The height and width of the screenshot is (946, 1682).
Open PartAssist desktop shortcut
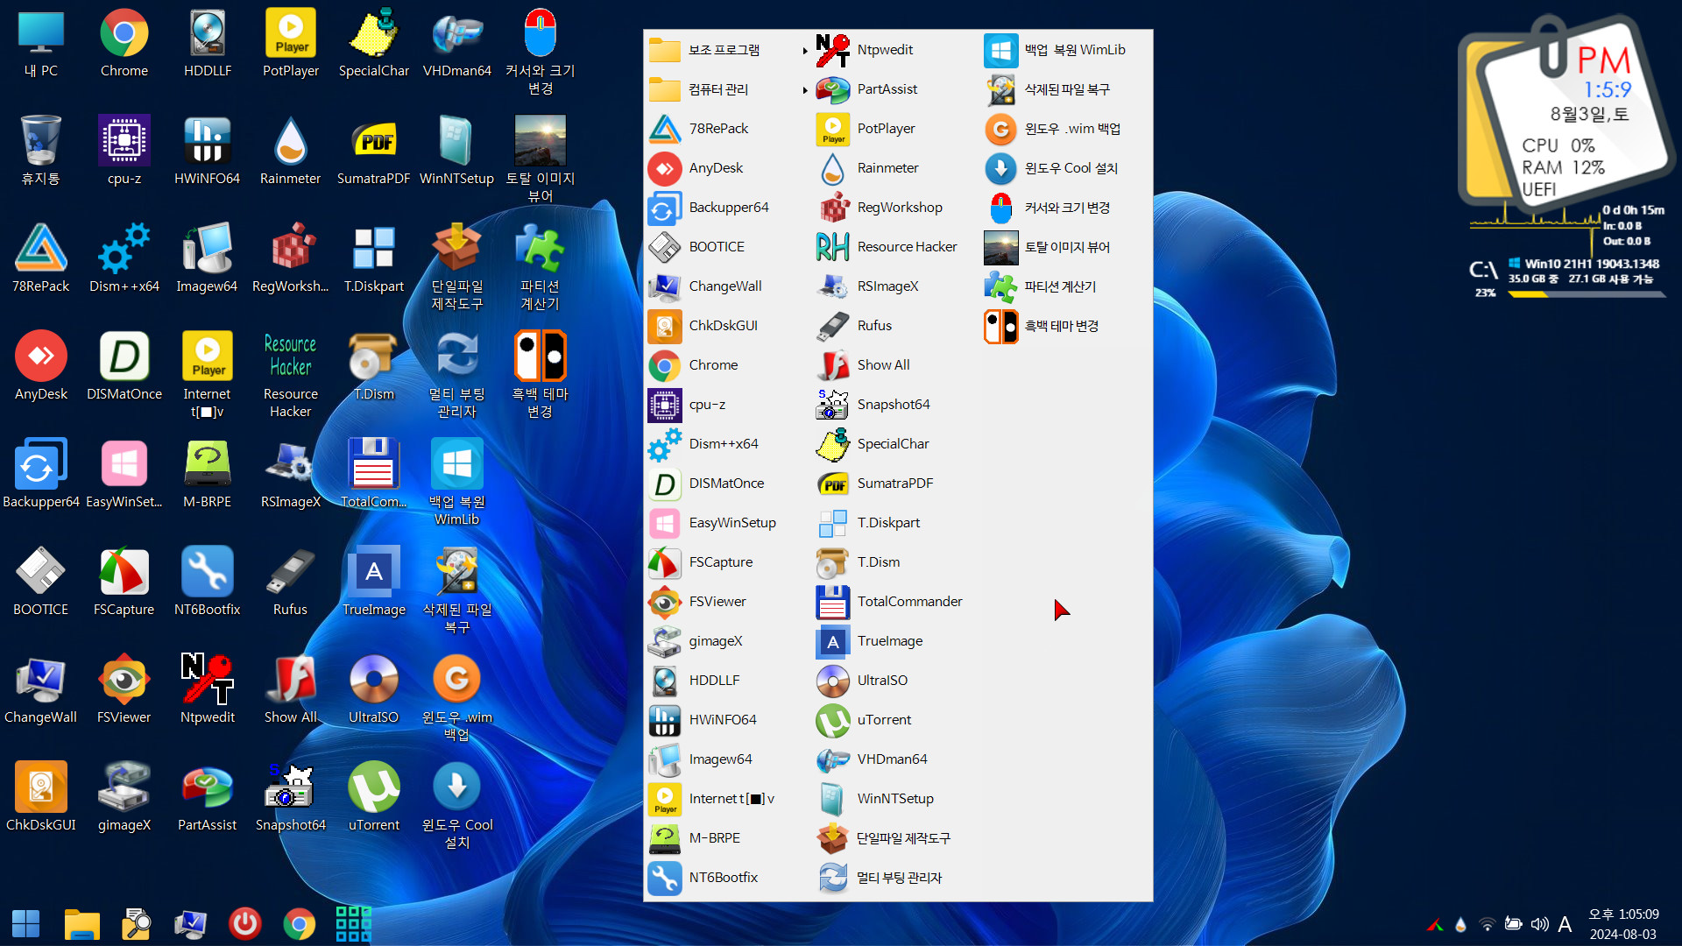coord(208,797)
